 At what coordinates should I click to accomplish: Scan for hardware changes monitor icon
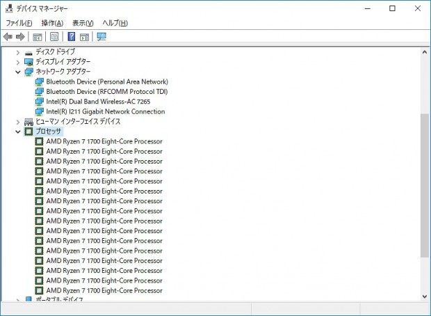(101, 37)
